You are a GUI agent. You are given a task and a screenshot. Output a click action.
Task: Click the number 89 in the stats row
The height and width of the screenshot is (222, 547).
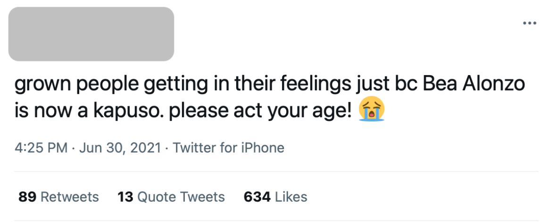[28, 197]
